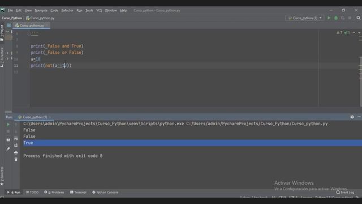The width and height of the screenshot is (362, 204).
Task: Expand the project tree node beside line 10
Action: (7, 59)
